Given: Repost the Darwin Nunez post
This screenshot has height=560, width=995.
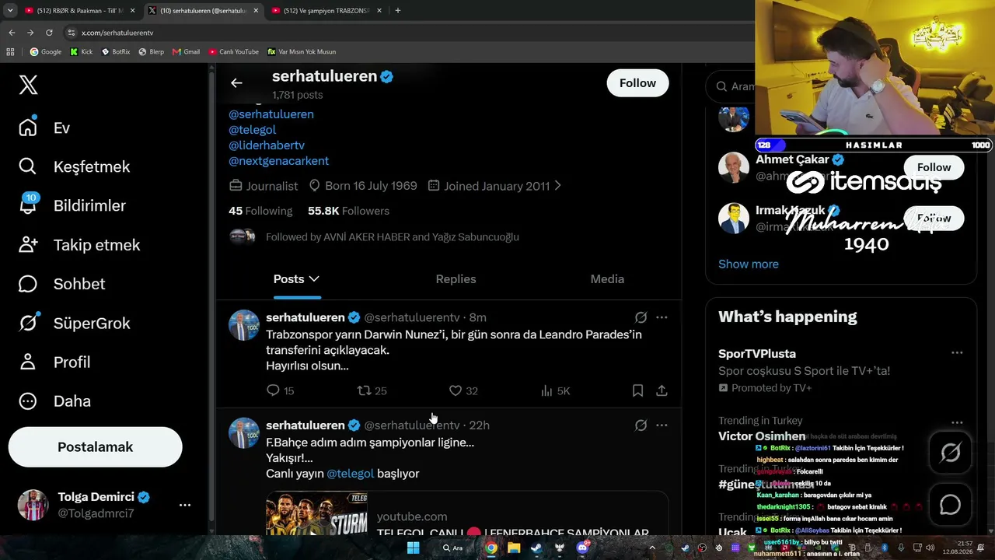Looking at the screenshot, I should point(364,390).
